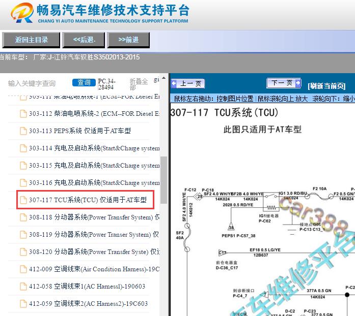Click the document icon beside 307-117
The height and width of the screenshot is (316, 355).
(23, 200)
